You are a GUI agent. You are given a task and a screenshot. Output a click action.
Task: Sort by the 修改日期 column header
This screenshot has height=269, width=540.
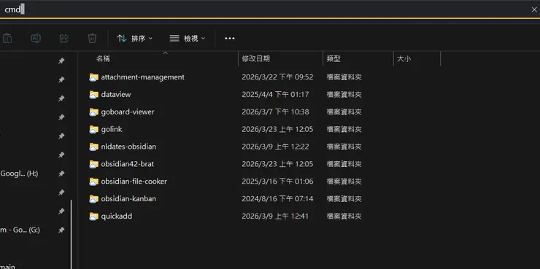tap(255, 59)
